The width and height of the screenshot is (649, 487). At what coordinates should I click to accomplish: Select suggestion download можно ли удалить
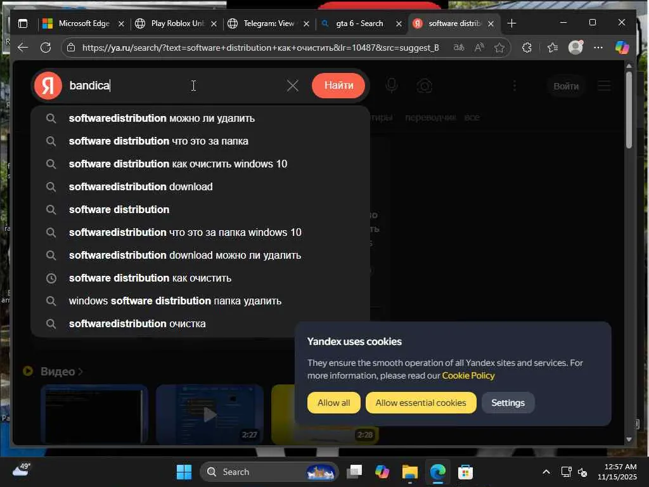pos(200,255)
